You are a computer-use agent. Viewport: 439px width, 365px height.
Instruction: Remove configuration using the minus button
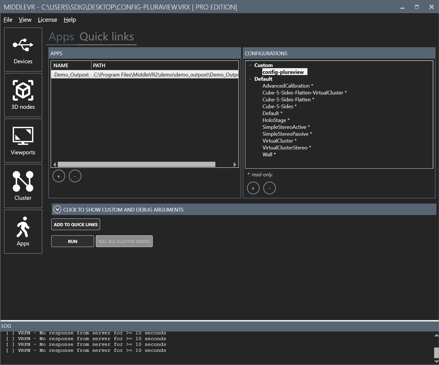(x=269, y=188)
